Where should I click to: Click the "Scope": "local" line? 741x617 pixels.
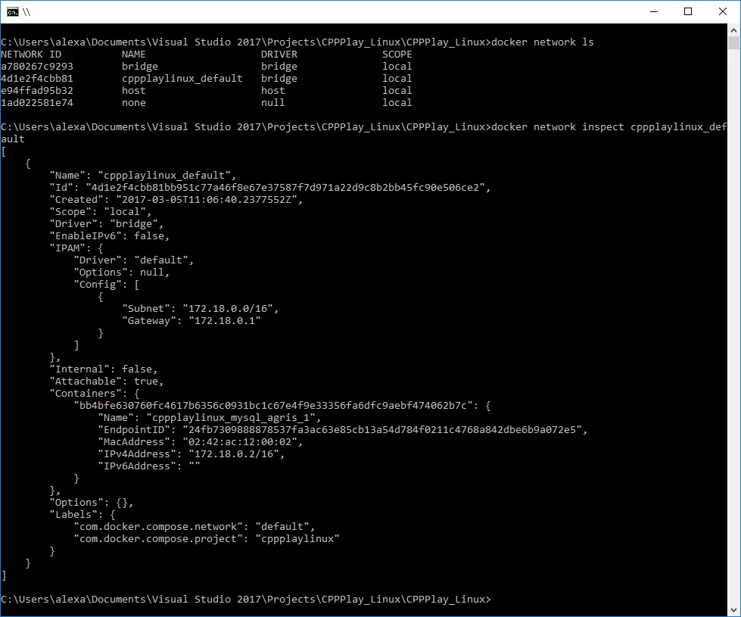(101, 212)
